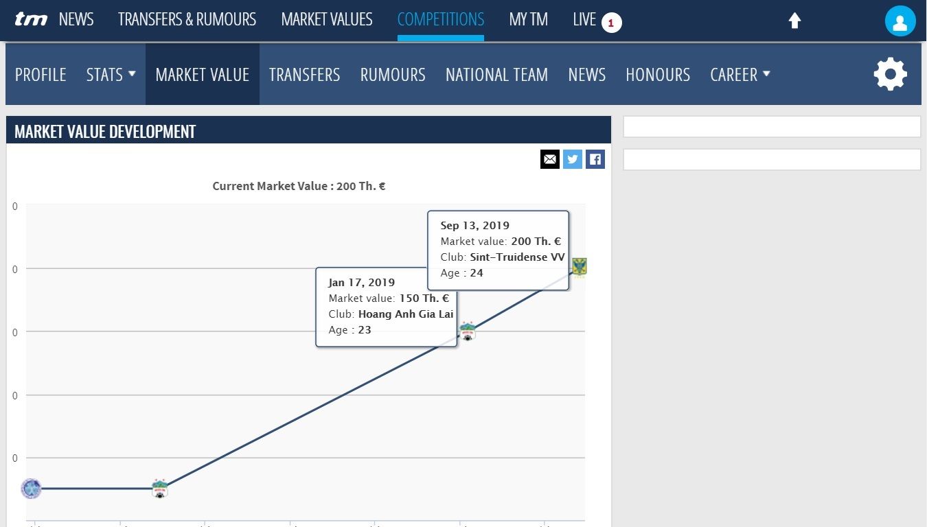927x527 pixels.
Task: Click the empty sidebar box on the right
Action: click(772, 126)
